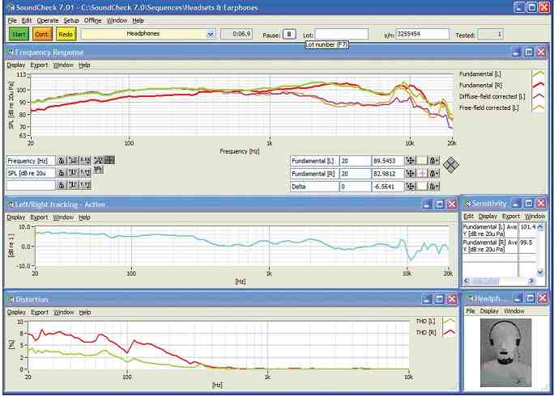
Task: Select Fundamental [L] Ave value 101.4
Action: (x=528, y=227)
